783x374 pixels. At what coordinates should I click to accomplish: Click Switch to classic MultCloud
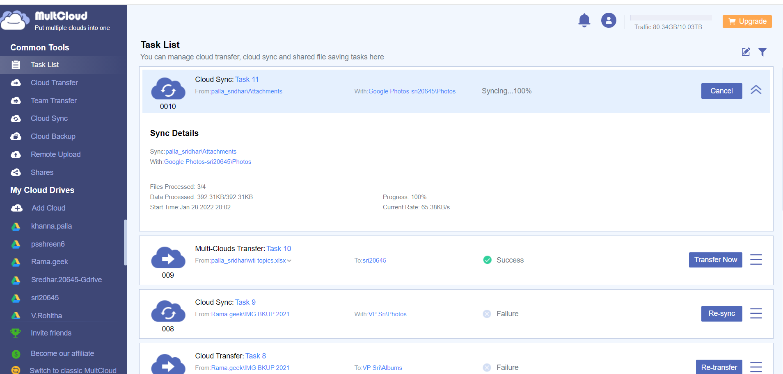click(73, 370)
